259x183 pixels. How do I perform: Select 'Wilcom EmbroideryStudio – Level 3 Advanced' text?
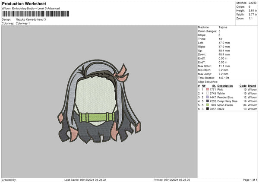31,9
